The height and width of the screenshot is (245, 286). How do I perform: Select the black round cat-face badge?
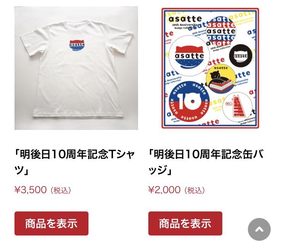click(x=240, y=55)
